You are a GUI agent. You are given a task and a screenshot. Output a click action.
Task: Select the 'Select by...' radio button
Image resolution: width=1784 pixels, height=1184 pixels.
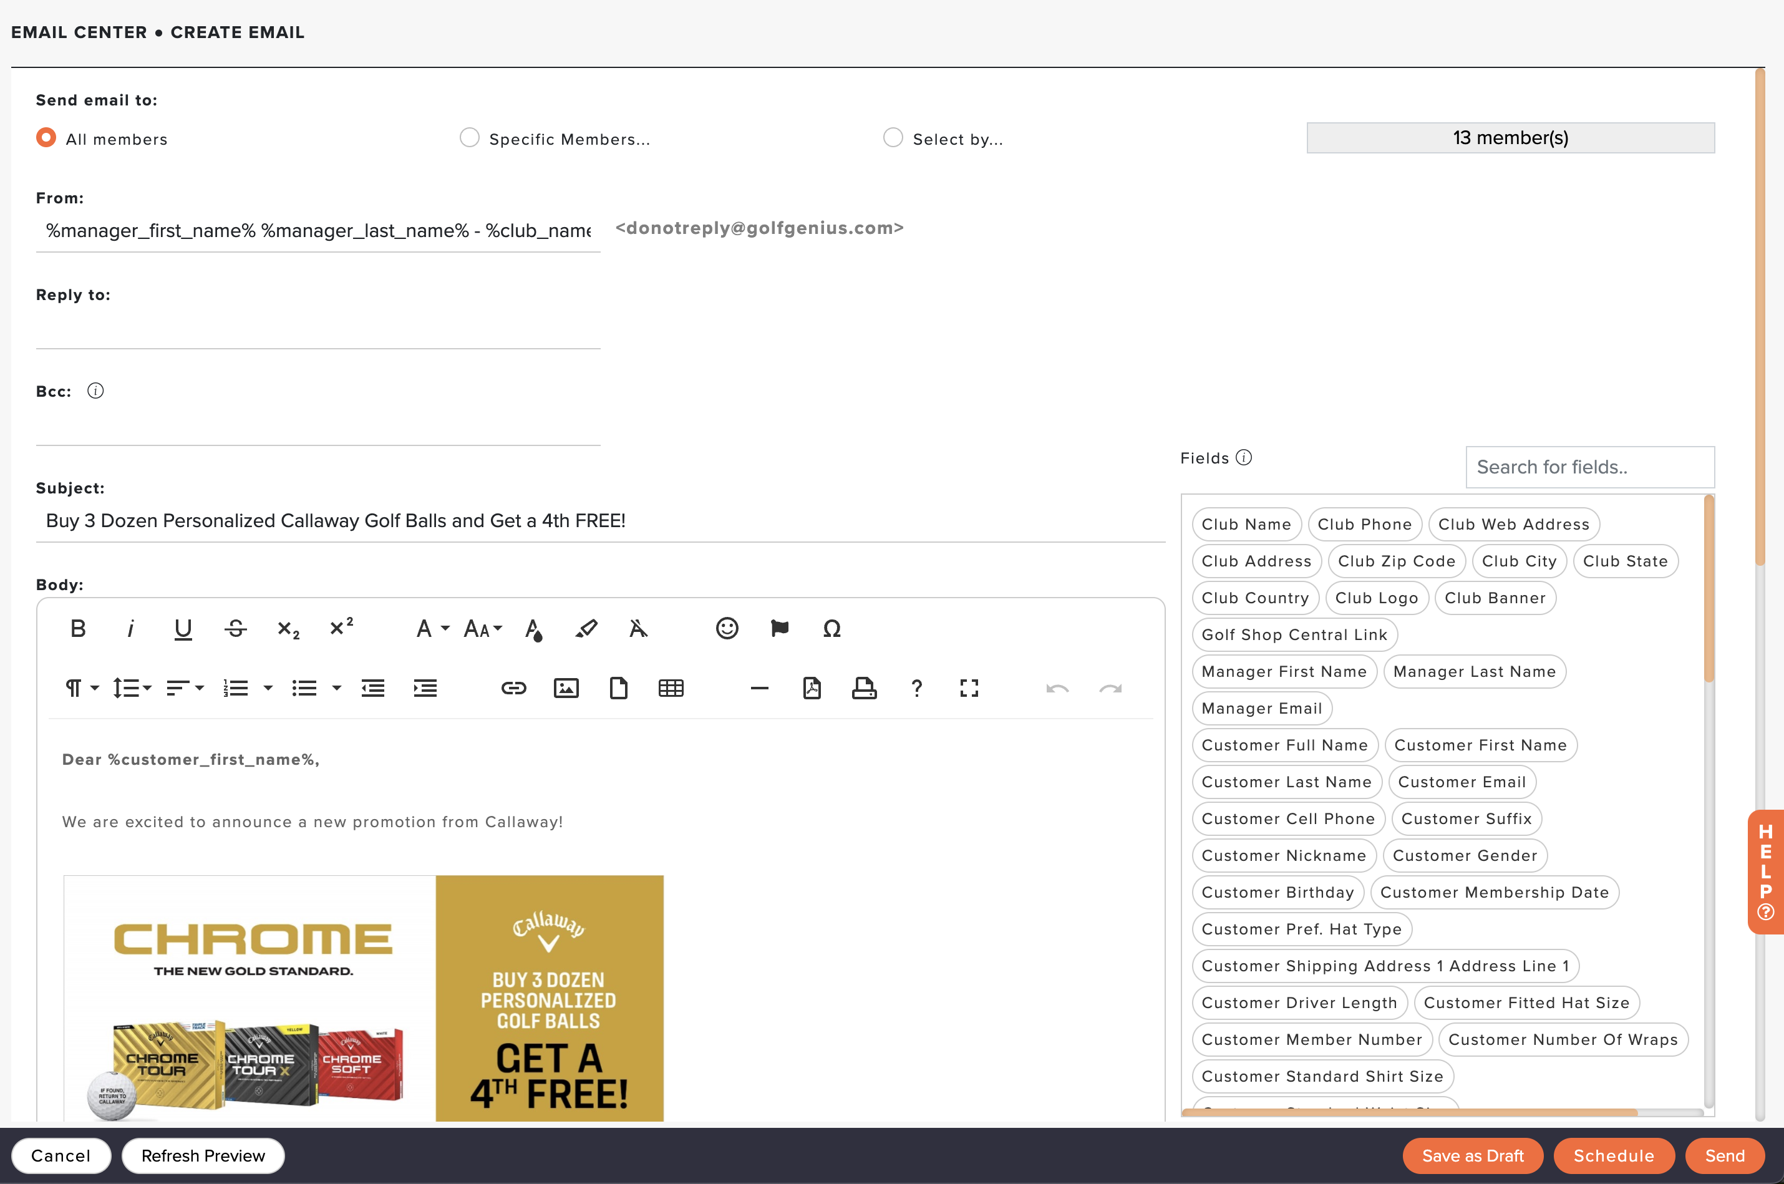893,137
